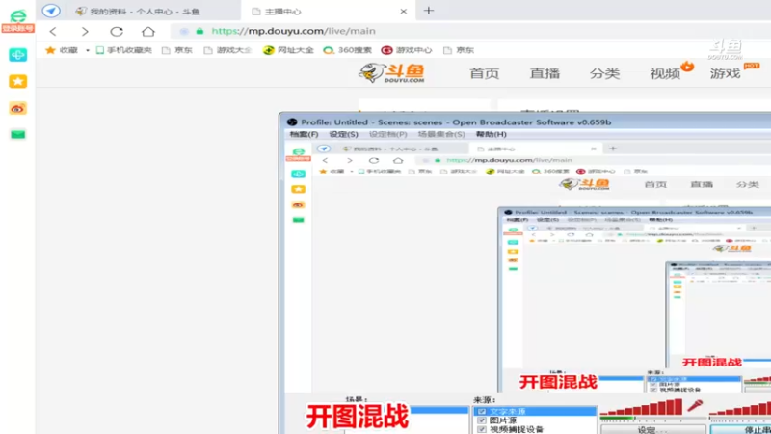Viewport: 771px width, 434px height.
Task: Select the 图片源 source row
Action: 535,420
